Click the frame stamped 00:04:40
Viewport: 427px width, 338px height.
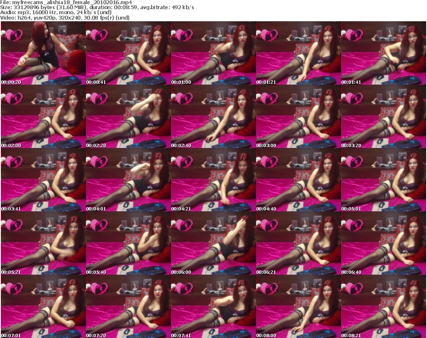pyautogui.click(x=299, y=180)
